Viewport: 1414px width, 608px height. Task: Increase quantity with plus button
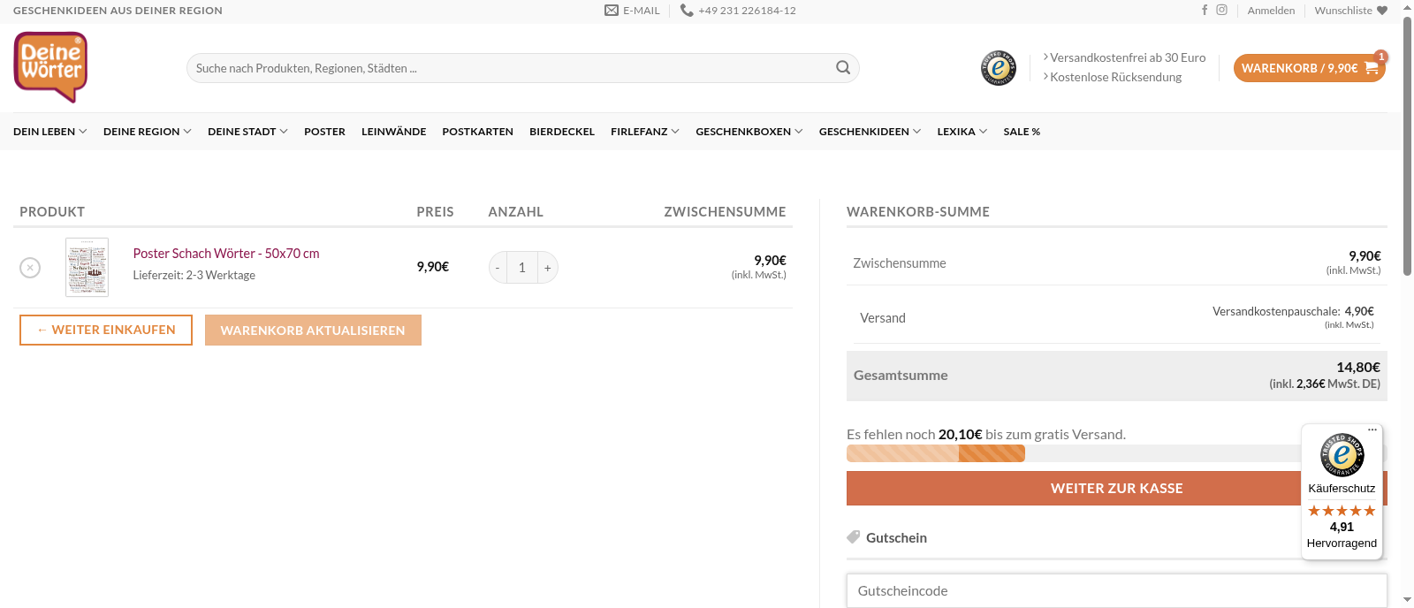point(548,267)
